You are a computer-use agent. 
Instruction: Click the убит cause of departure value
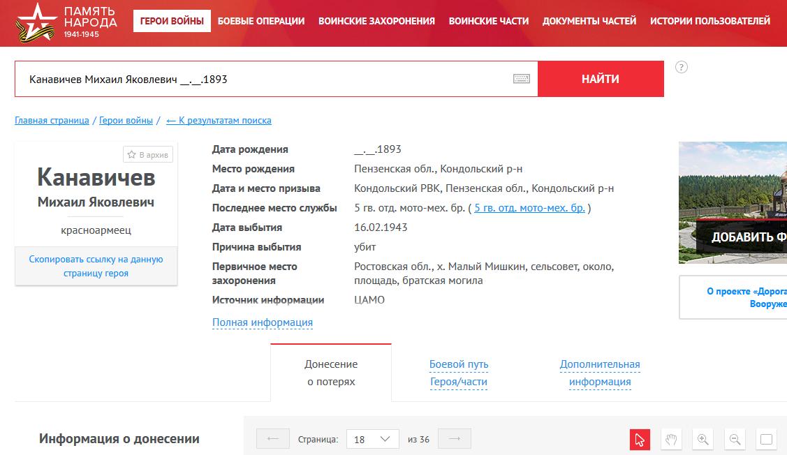coord(365,247)
